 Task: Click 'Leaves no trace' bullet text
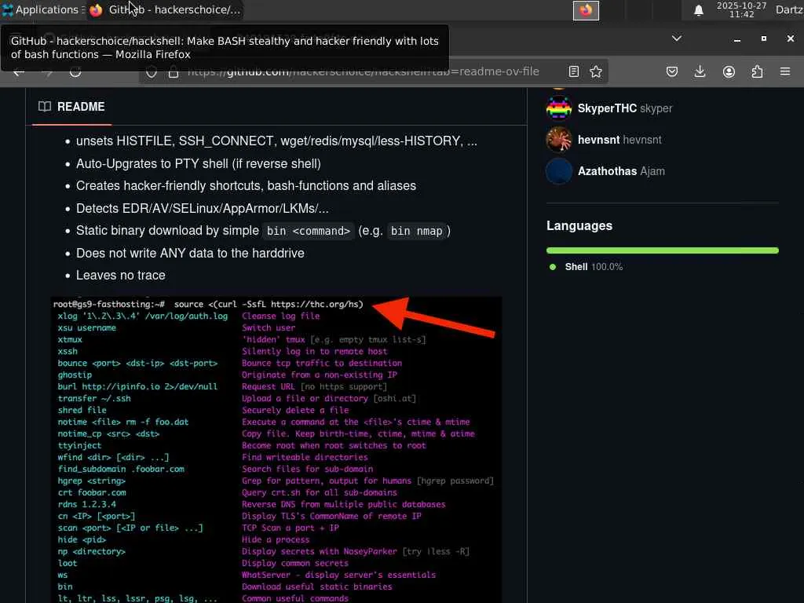tap(121, 276)
